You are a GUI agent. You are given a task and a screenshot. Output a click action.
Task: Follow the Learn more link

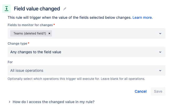coord(142,17)
